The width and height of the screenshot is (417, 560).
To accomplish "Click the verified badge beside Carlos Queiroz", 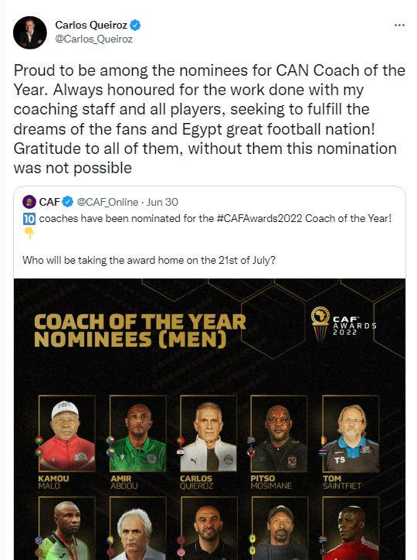I will click(135, 25).
